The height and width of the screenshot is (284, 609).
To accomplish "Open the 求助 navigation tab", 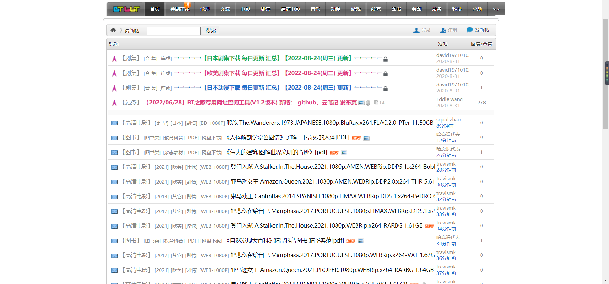I will click(477, 9).
